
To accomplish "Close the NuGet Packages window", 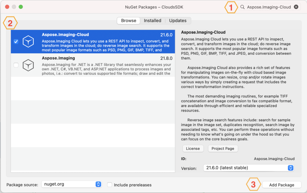I will pyautogui.click(x=7, y=7).
